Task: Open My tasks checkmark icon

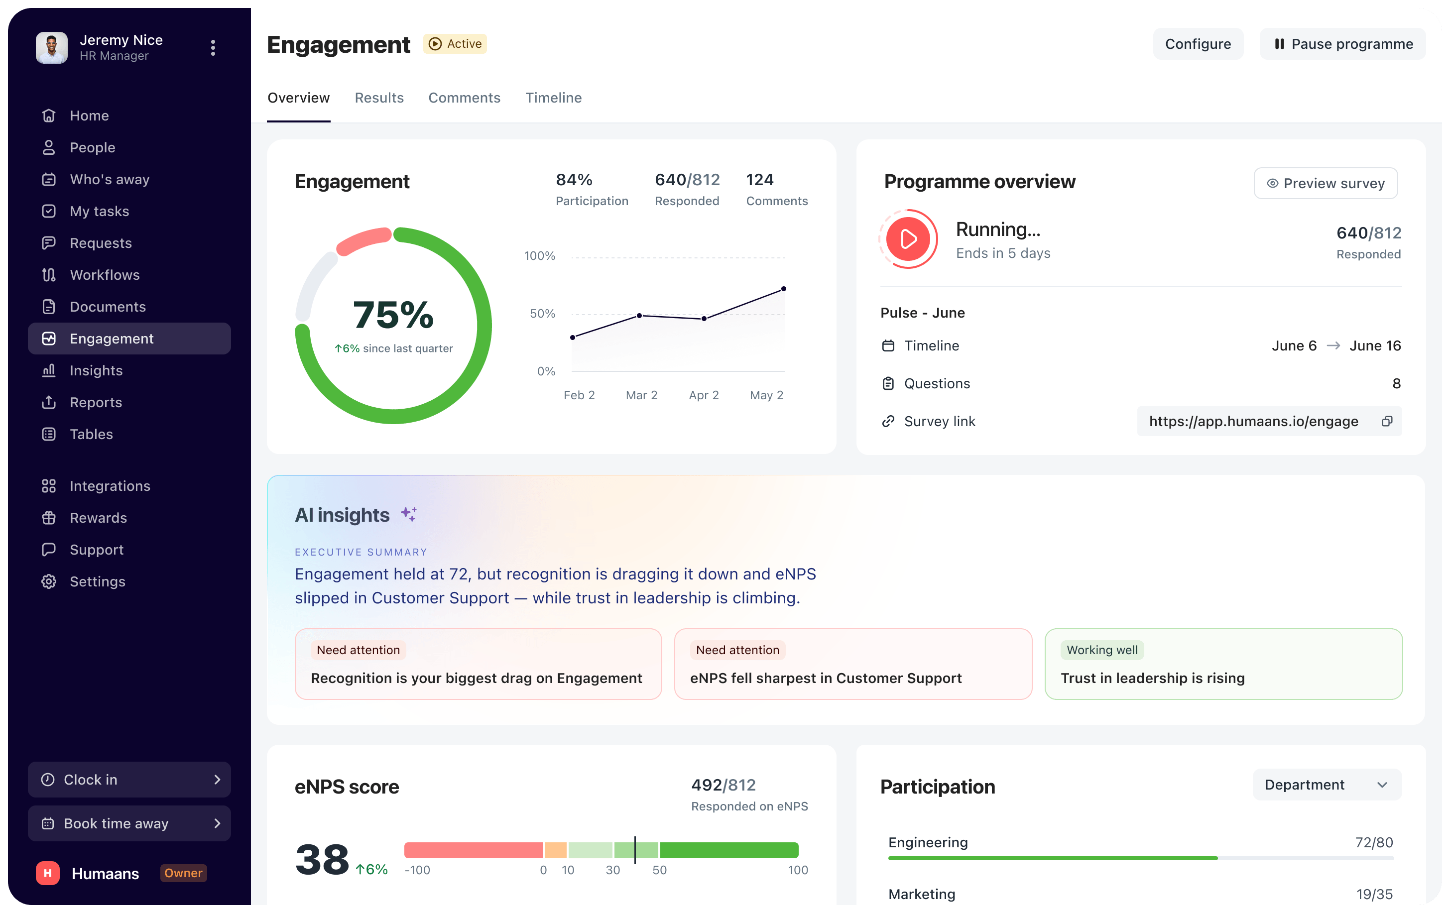Action: click(49, 211)
